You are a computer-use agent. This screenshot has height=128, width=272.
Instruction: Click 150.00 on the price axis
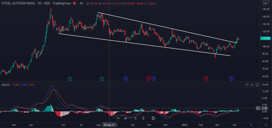(x=265, y=9)
